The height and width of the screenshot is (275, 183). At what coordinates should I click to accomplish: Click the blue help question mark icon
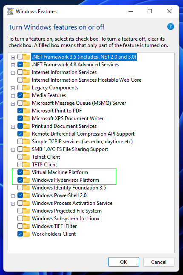(170, 27)
